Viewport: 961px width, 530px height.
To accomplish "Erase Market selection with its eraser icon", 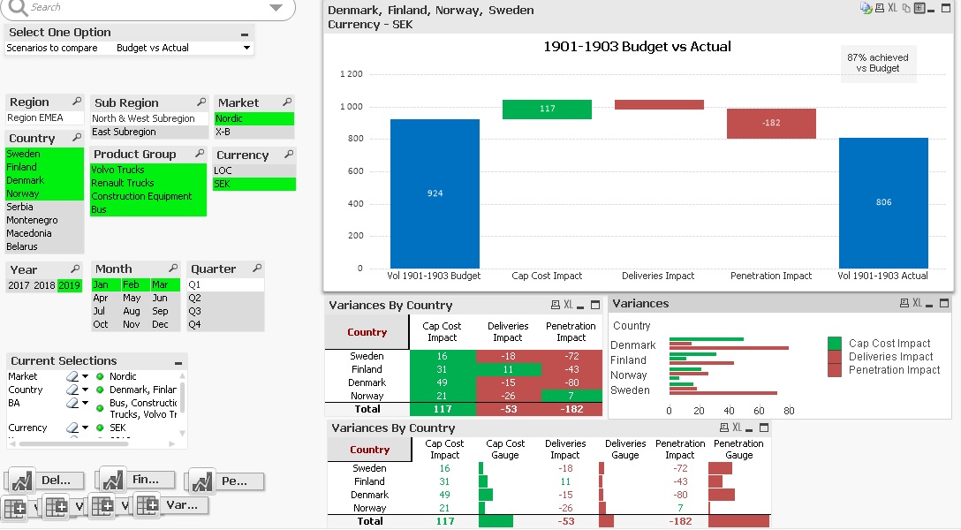I will pyautogui.click(x=72, y=376).
